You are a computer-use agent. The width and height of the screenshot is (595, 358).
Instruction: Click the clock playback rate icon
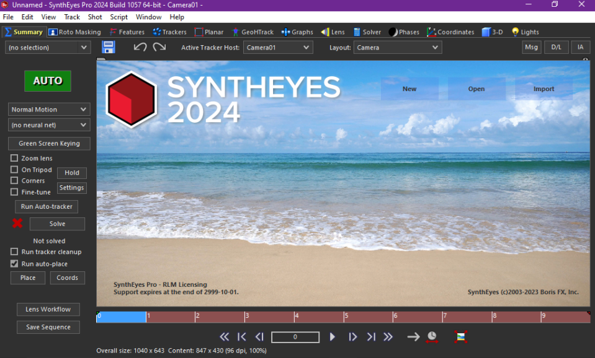click(x=432, y=337)
